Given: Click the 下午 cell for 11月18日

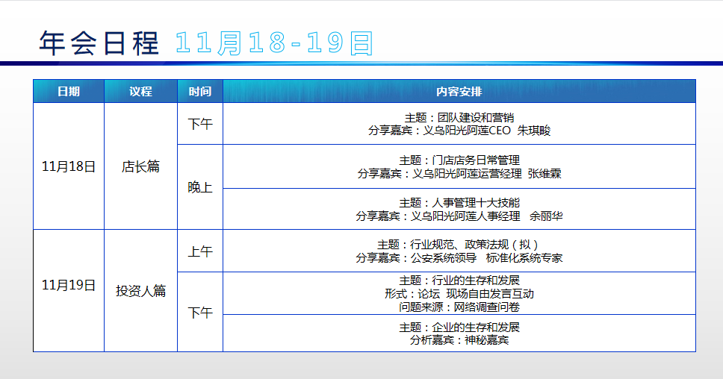Looking at the screenshot, I should (200, 124).
